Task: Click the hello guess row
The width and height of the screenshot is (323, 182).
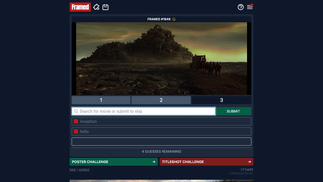Action: click(161, 131)
